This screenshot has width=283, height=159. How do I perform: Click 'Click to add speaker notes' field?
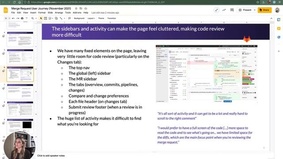(51, 155)
